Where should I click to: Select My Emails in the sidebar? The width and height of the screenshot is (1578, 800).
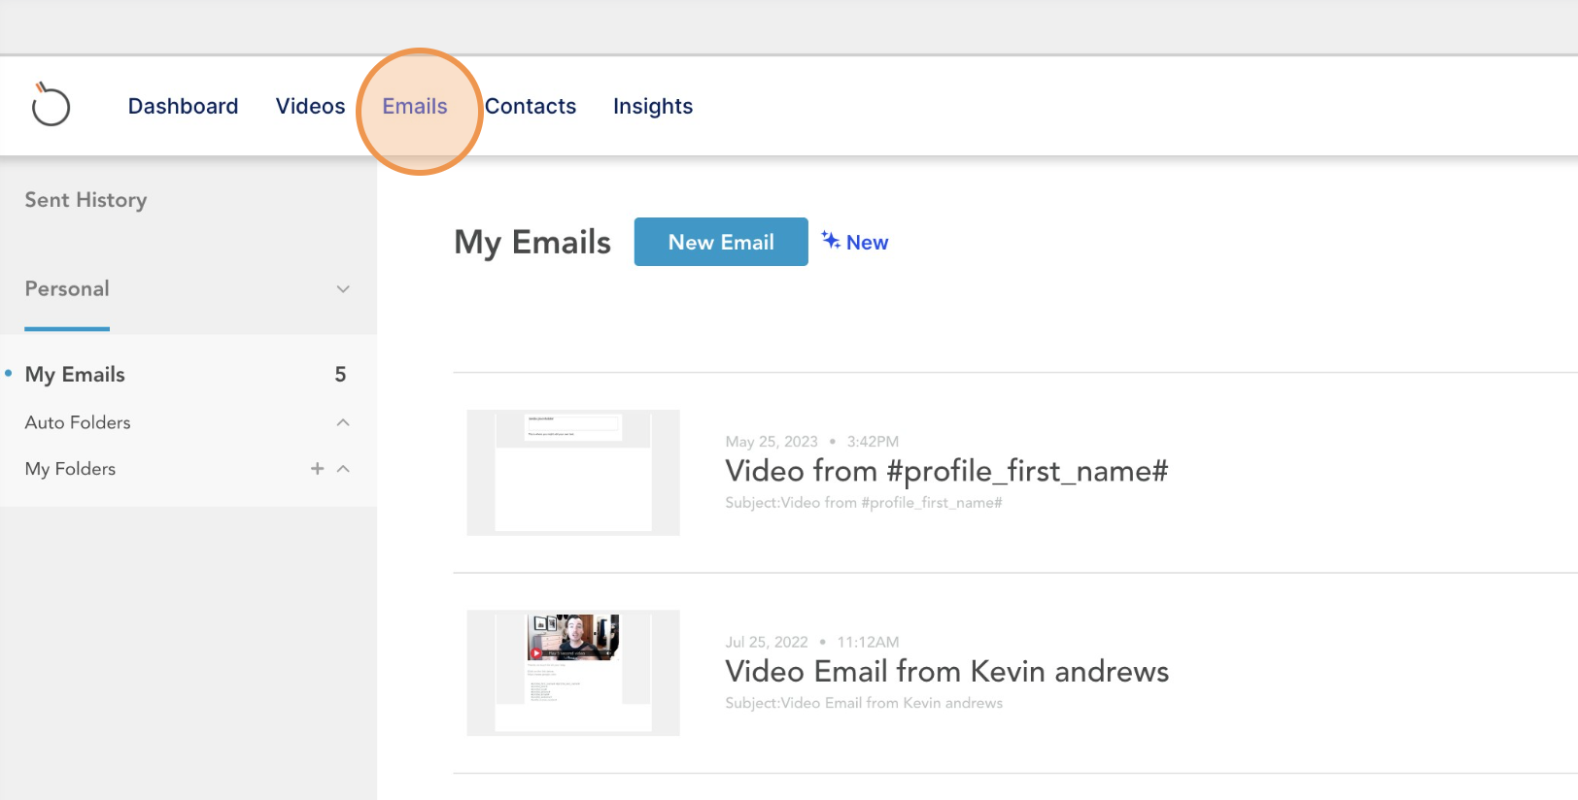[75, 375]
